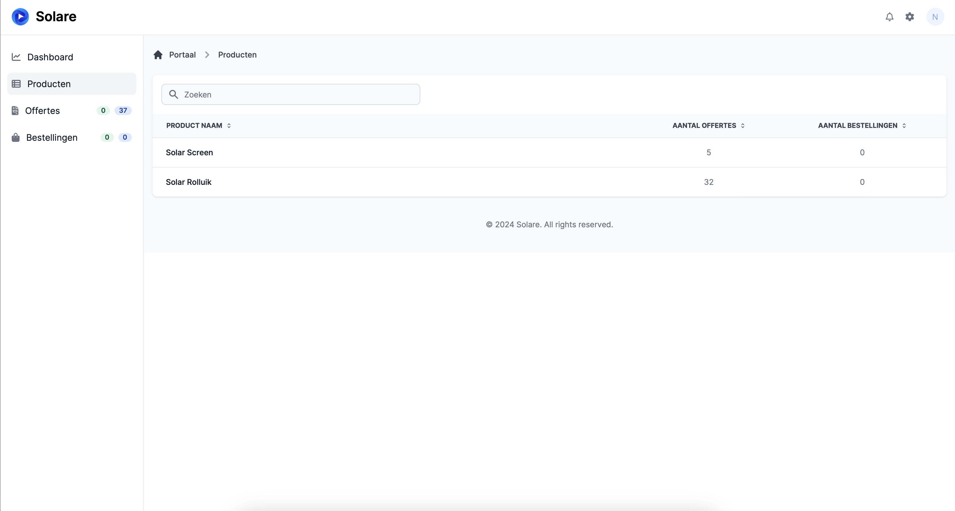Image resolution: width=955 pixels, height=511 pixels.
Task: Focus the Zoeken search field
Action: click(x=291, y=94)
